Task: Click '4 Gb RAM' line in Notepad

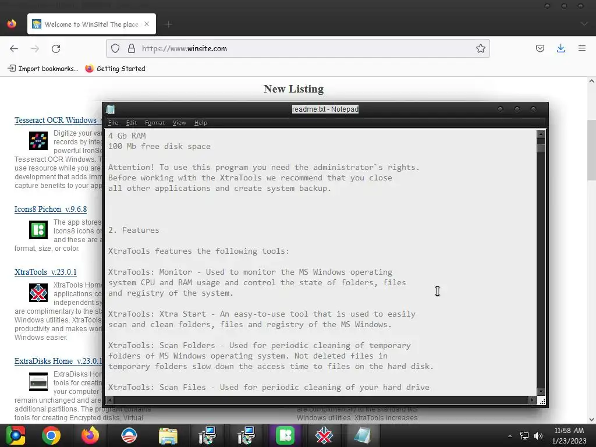Action: coord(127,136)
